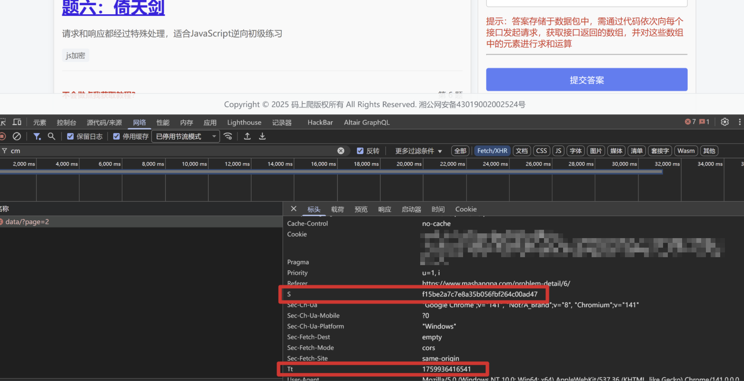744x381 pixels.
Task: Open the 记录器 panel
Action: tap(282, 123)
